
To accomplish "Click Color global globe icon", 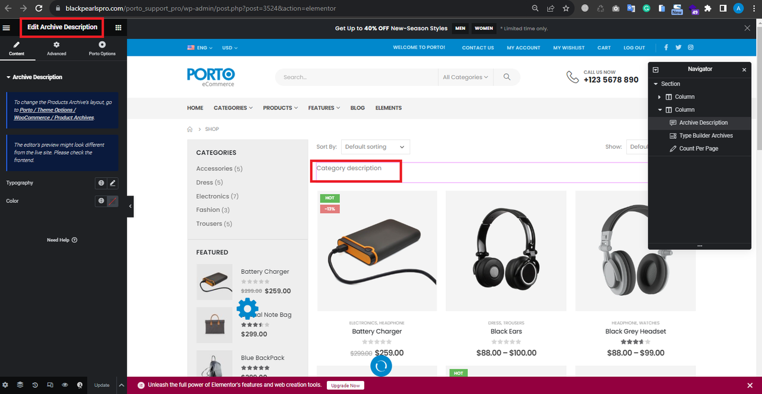I will pos(101,201).
